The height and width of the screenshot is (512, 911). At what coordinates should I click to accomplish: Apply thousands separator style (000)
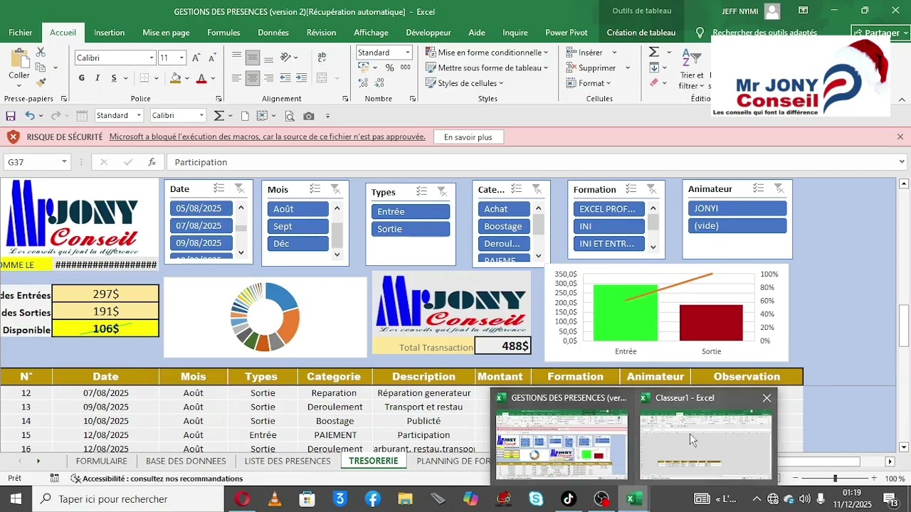pos(406,68)
